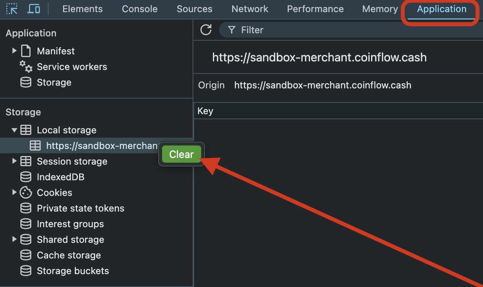This screenshot has height=287, width=483.
Task: Click the Storage section heading in sidebar
Action: click(23, 112)
